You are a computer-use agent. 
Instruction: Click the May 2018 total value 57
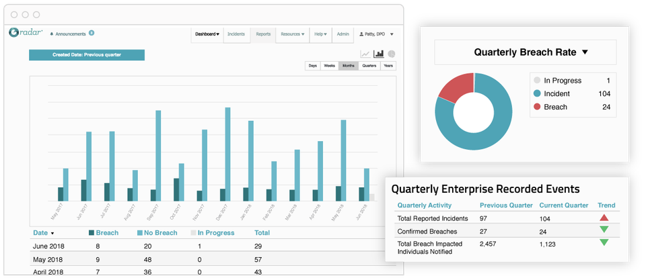pos(258,259)
